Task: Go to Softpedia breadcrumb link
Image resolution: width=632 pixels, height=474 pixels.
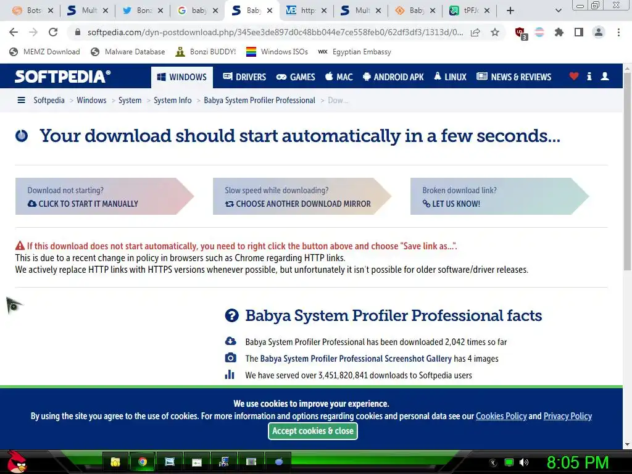Action: click(49, 101)
